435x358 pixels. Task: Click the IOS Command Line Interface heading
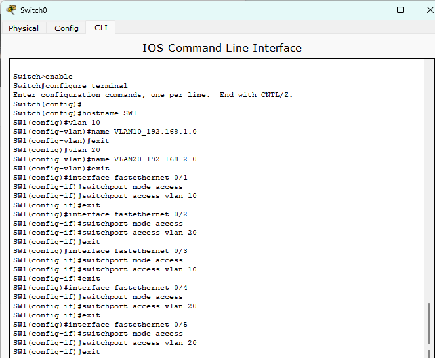(222, 48)
